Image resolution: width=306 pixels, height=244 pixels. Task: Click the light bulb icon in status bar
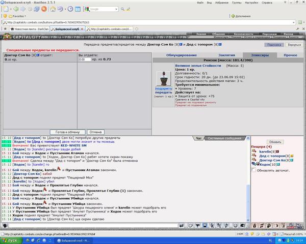pos(252,234)
